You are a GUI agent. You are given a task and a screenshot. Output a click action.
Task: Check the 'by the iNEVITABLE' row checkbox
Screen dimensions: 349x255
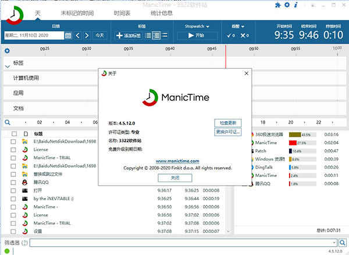tap(13, 199)
